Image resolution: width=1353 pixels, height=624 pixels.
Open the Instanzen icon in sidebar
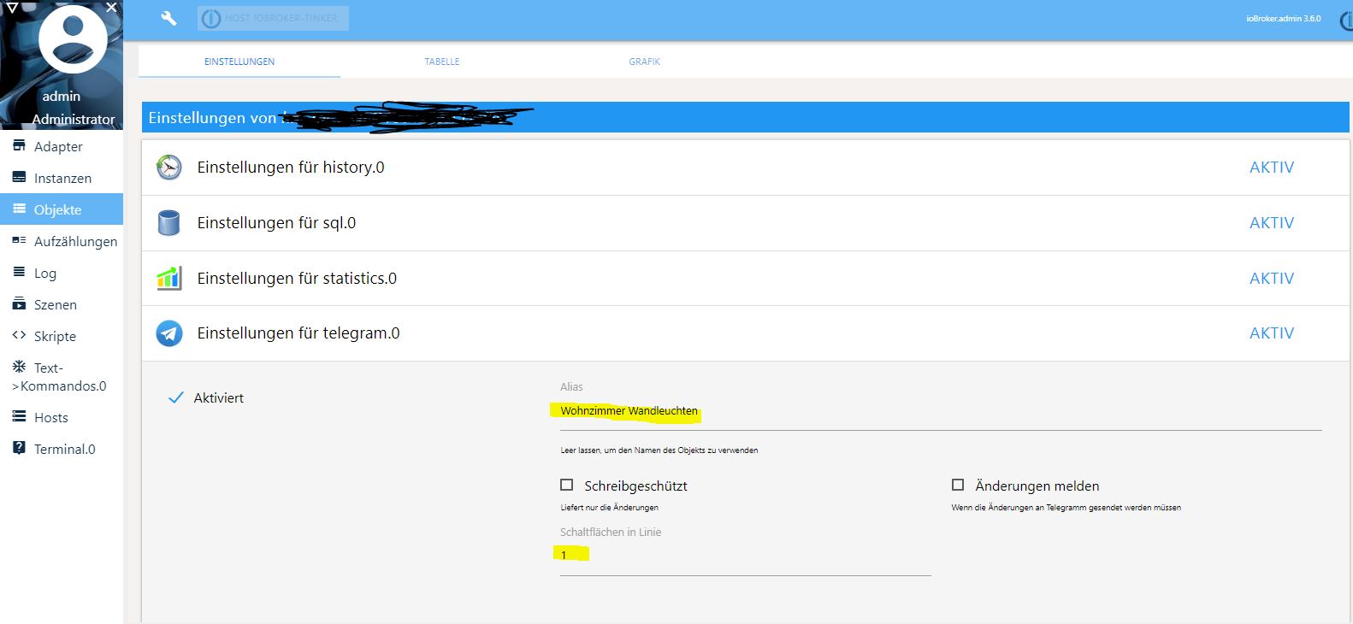pyautogui.click(x=19, y=177)
